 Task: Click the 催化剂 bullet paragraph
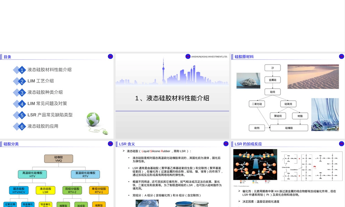pyautogui.click(x=289, y=193)
